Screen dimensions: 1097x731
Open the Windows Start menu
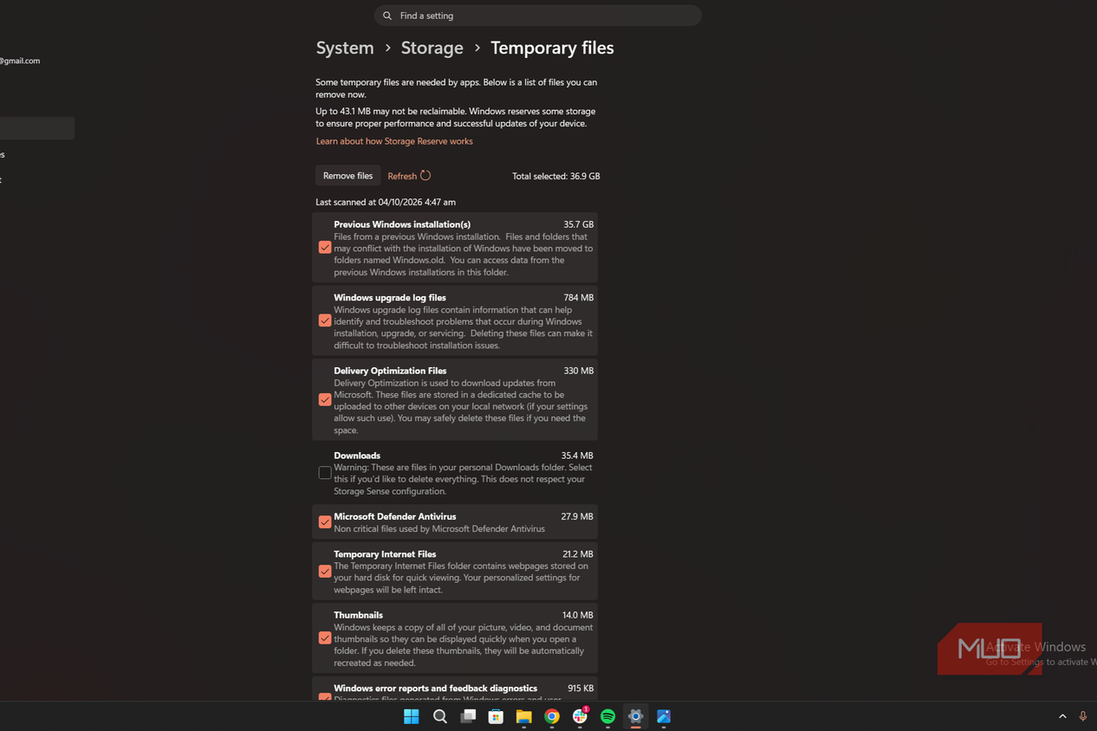point(412,716)
